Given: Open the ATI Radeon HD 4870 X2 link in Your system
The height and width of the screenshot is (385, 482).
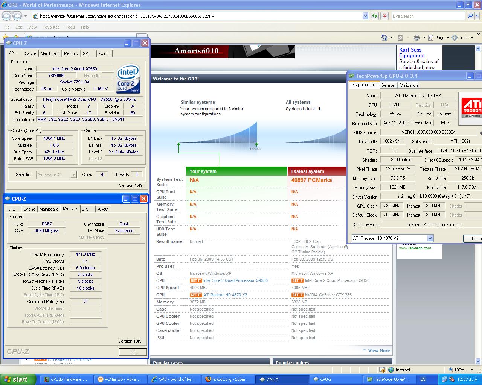Looking at the screenshot, I should click(x=225, y=295).
